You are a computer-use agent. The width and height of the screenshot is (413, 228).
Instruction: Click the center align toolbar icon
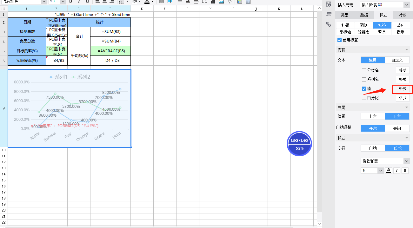pos(105,2)
